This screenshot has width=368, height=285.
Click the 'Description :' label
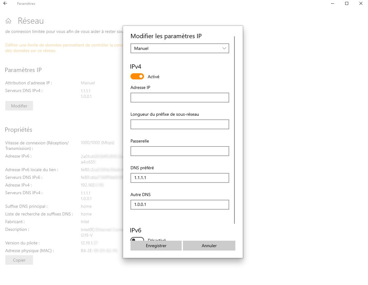point(17,230)
